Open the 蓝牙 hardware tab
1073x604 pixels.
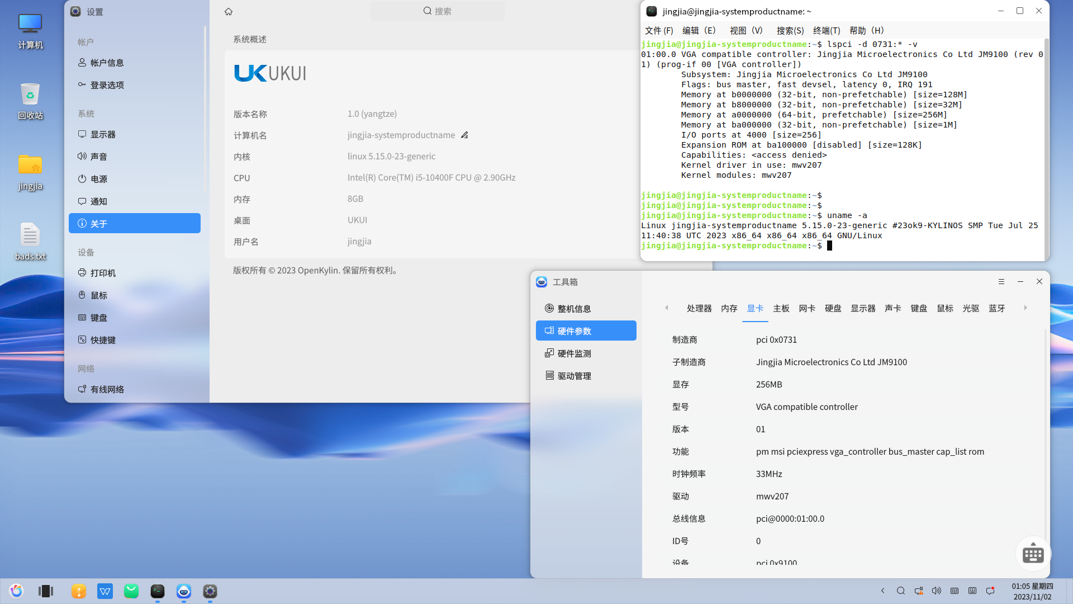point(996,309)
